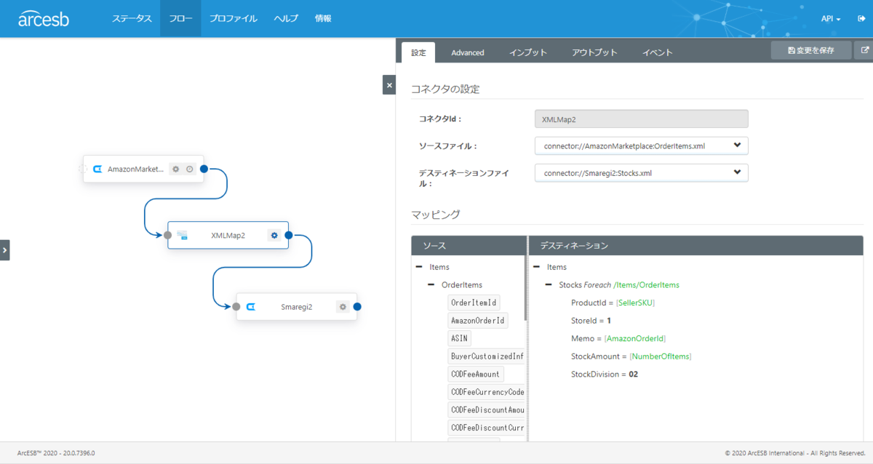The height and width of the screenshot is (464, 873).
Task: Click the StockDivision = 02 mapping
Action: click(605, 374)
